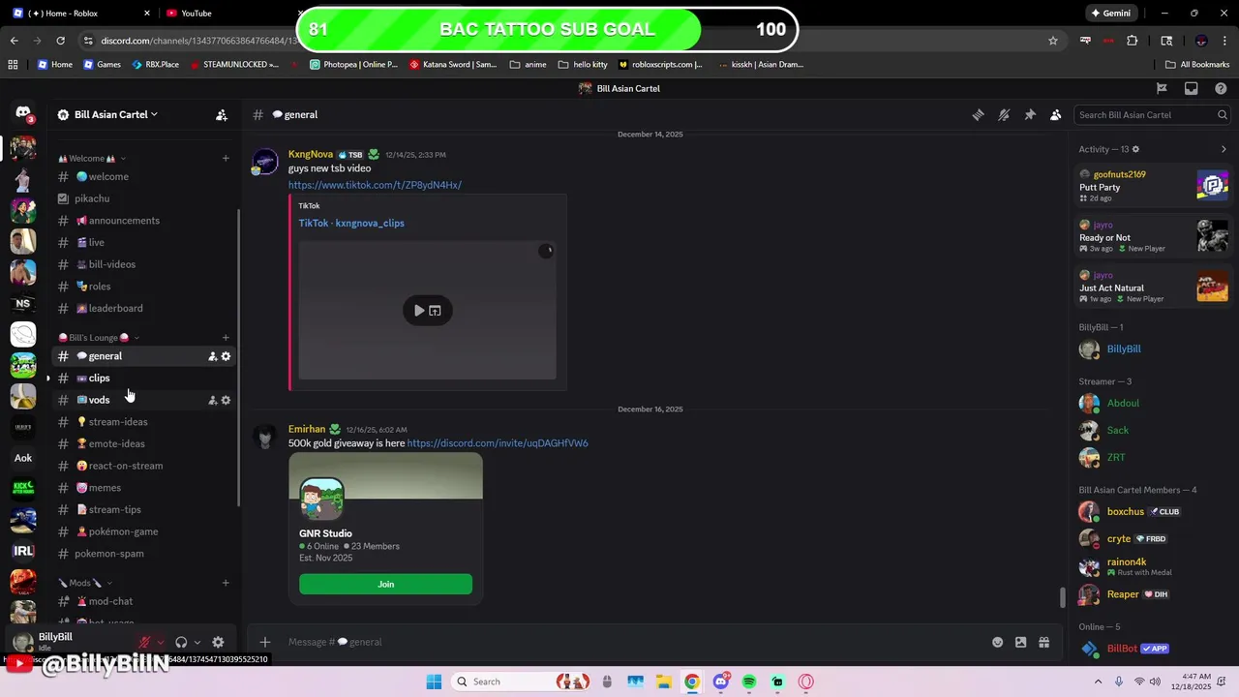Add a channel to Mods category
The width and height of the screenshot is (1239, 697).
[x=226, y=583]
